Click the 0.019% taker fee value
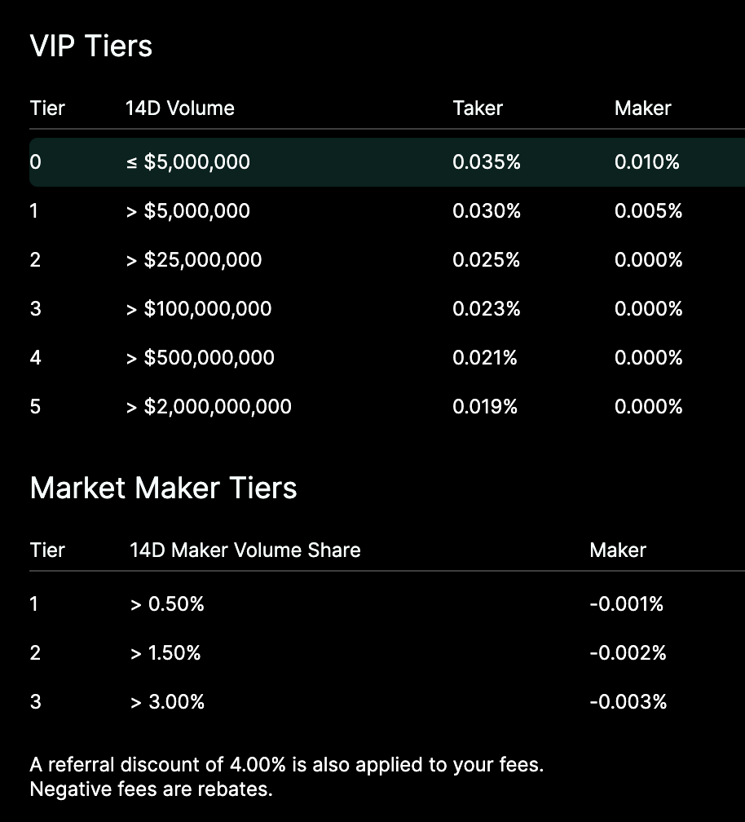Image resolution: width=745 pixels, height=822 pixels. 485,407
